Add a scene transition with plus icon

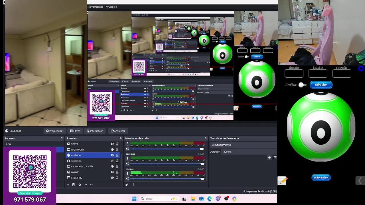[269, 157]
